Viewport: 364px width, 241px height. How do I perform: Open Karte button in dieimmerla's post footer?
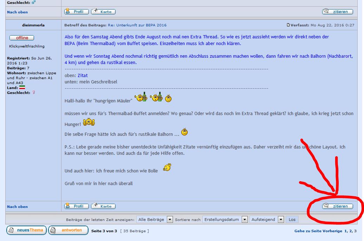(x=103, y=206)
